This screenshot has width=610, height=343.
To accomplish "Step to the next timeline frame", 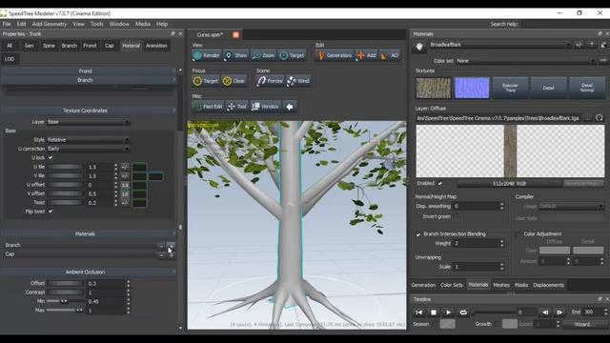I will click(559, 313).
